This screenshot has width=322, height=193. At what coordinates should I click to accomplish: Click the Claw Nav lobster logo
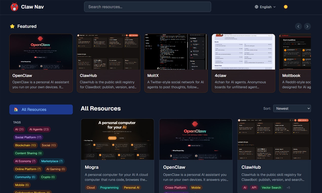point(14,7)
